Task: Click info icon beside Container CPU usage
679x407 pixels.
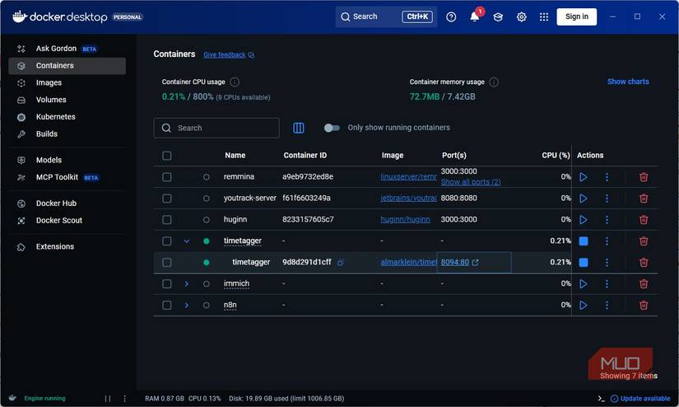Action: 235,82
